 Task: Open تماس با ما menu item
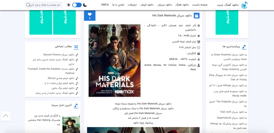pyautogui.click(x=118, y=5)
